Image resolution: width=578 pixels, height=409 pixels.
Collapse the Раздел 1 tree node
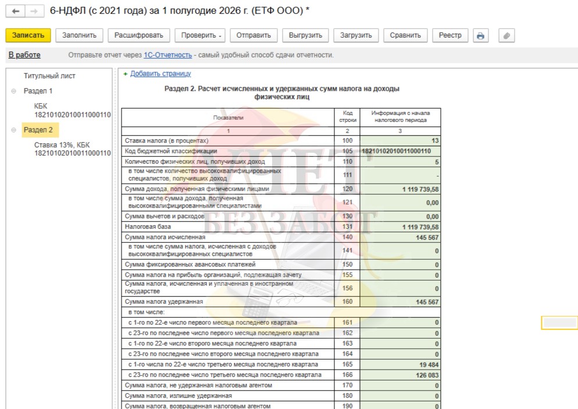(13, 91)
